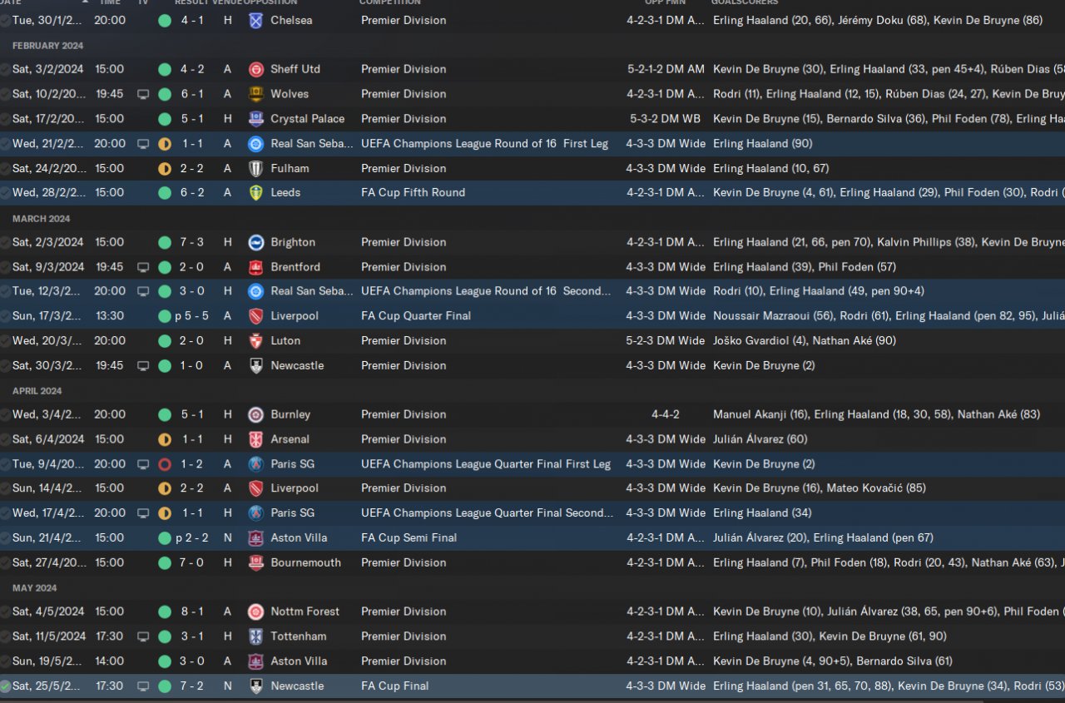Click the TV icon on the Brentford row
The width and height of the screenshot is (1065, 703).
[x=143, y=267]
